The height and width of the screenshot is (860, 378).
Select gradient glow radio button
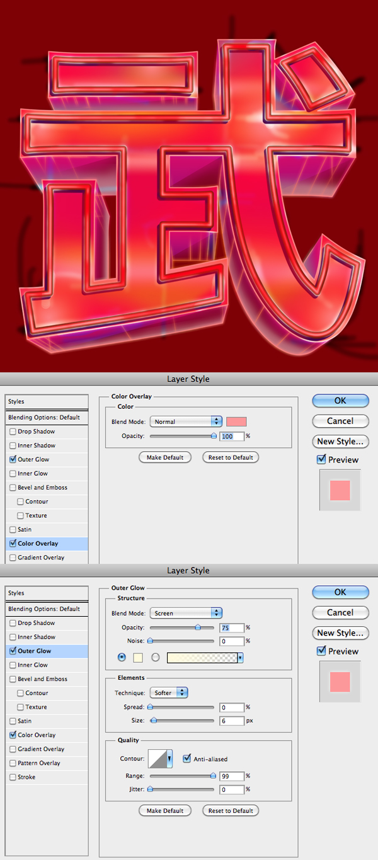pos(155,657)
